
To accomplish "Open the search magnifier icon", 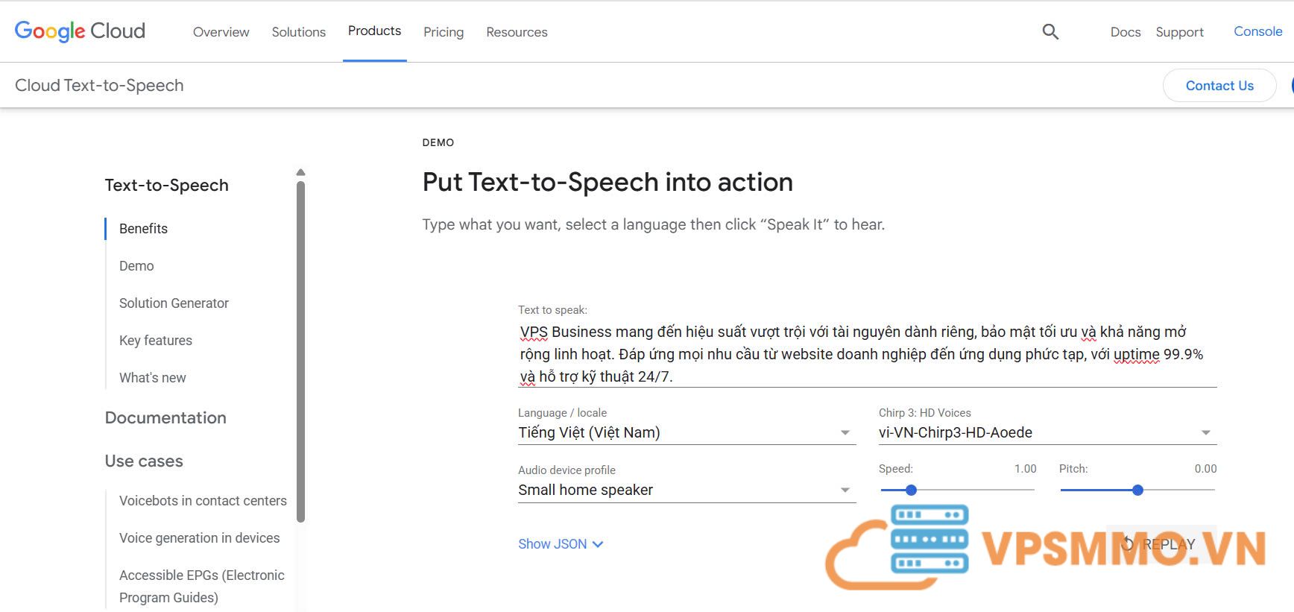I will pyautogui.click(x=1050, y=31).
